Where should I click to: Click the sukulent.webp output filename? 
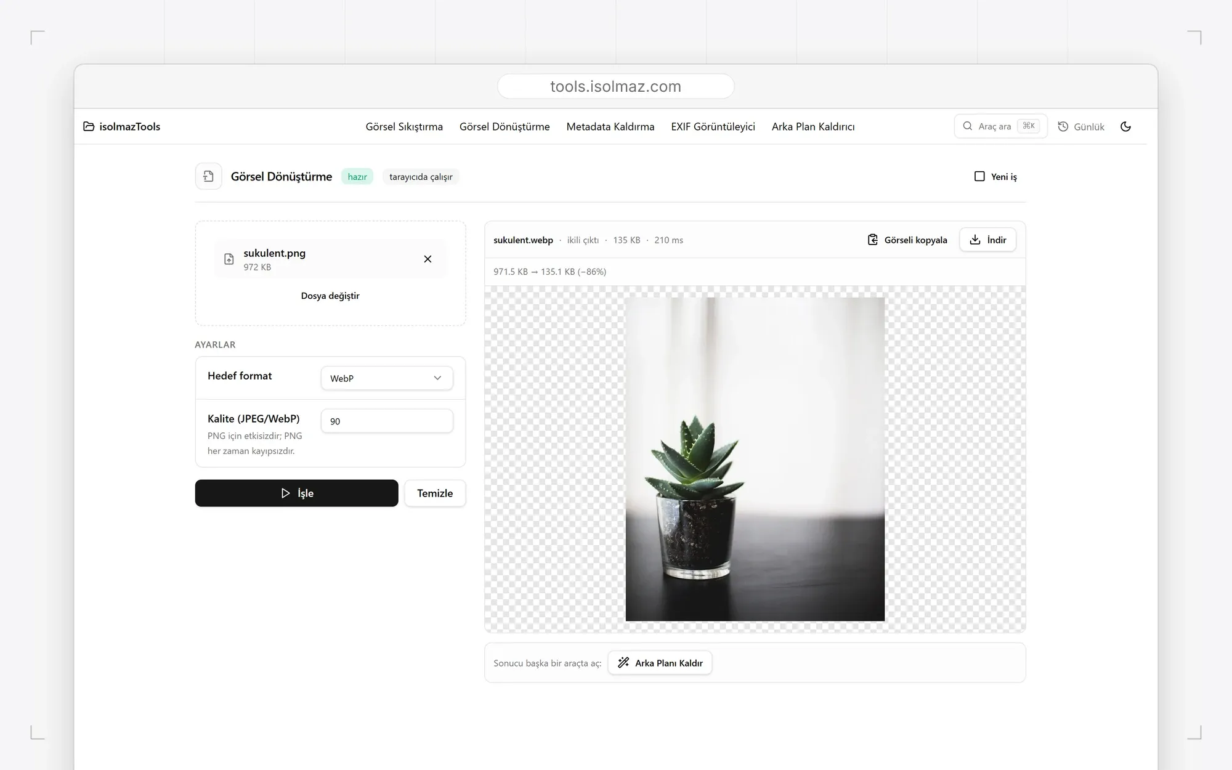click(523, 240)
